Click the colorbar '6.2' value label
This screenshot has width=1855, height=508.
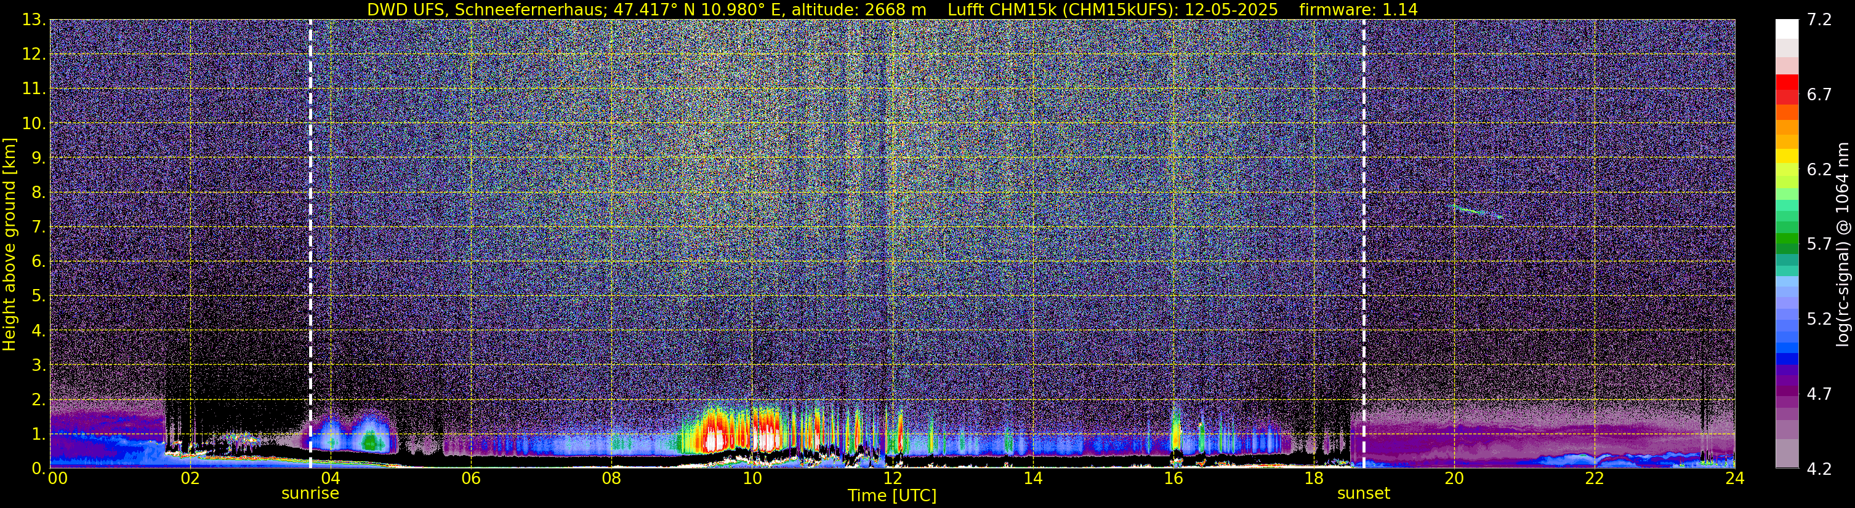point(1819,169)
